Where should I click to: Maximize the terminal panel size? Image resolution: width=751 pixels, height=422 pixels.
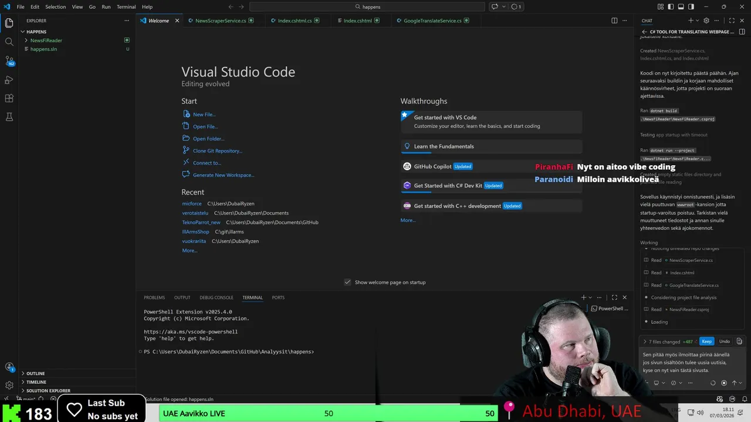tap(614, 298)
